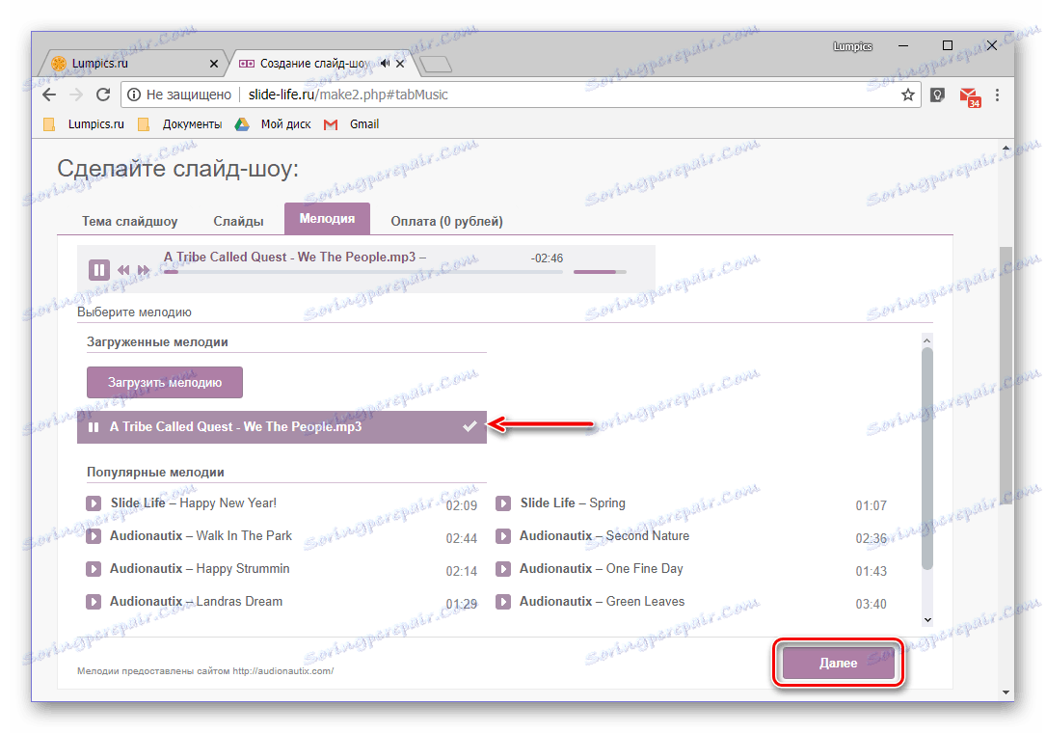Click Lumpics profile label in title bar

pos(852,46)
